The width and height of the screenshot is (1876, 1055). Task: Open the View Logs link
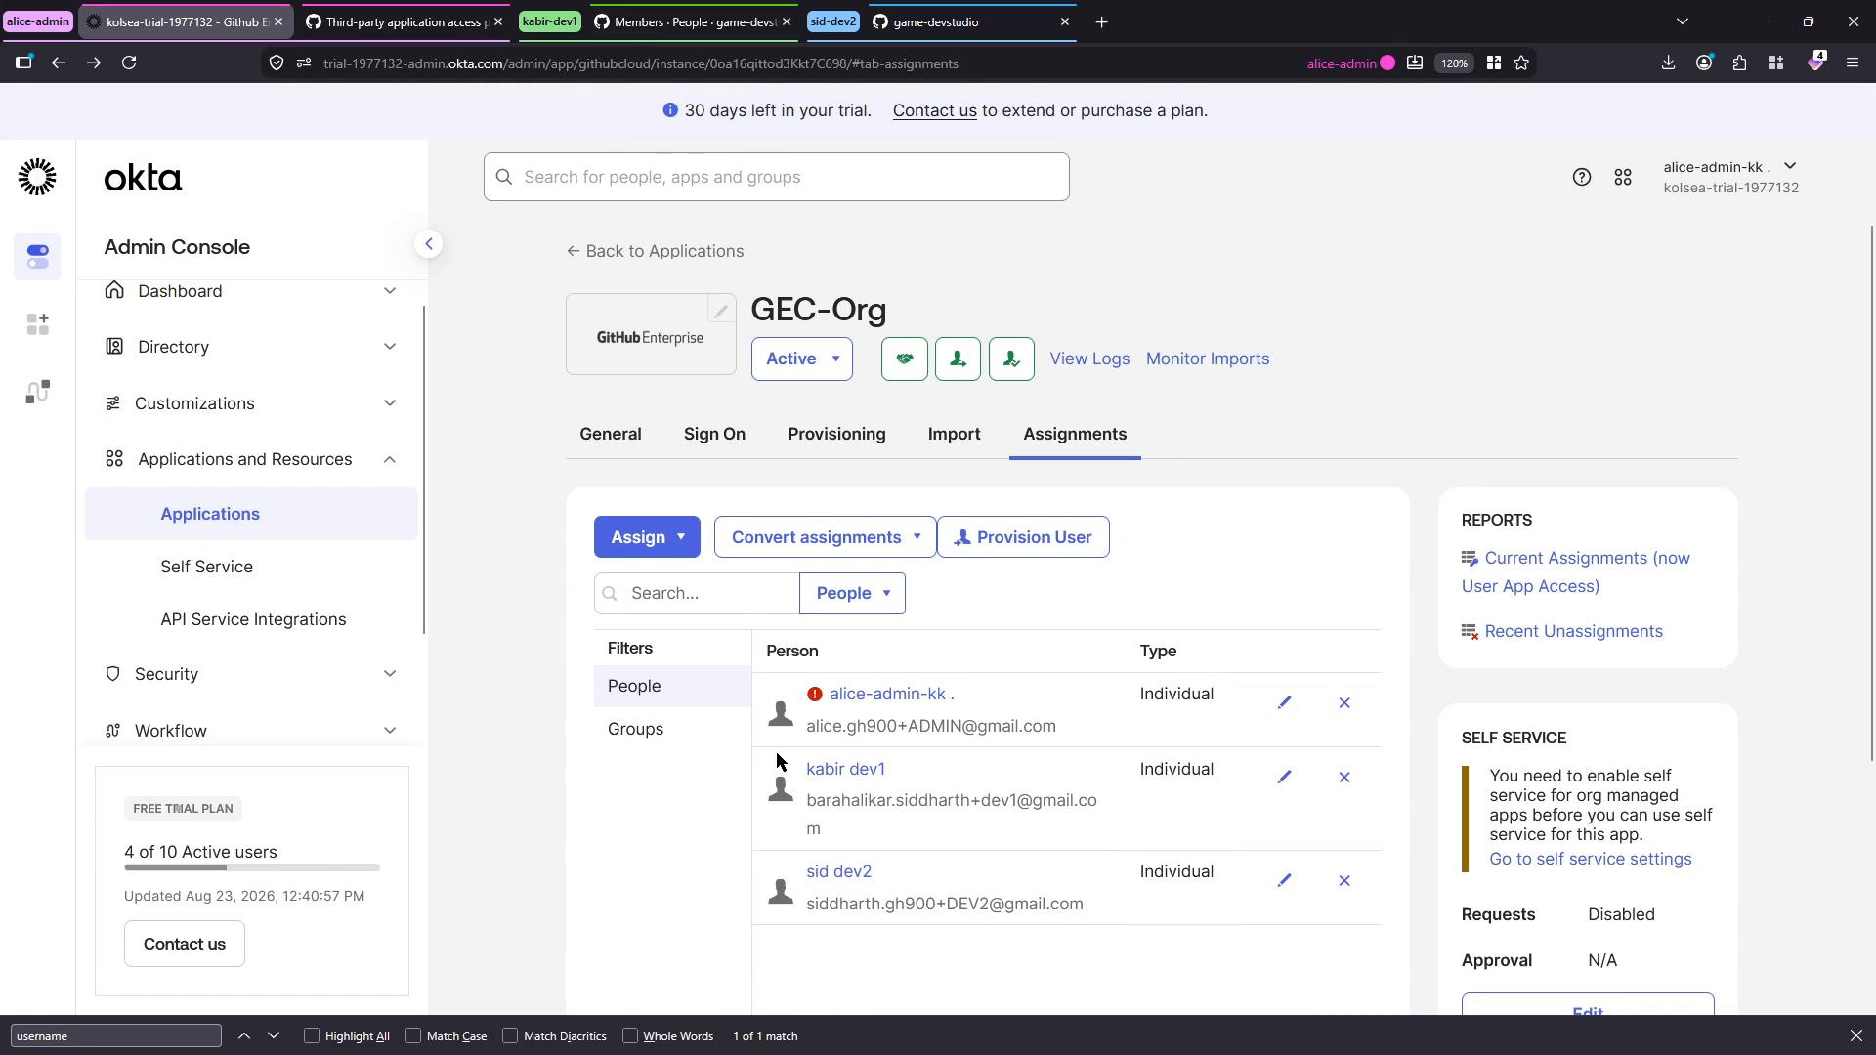(x=1089, y=359)
